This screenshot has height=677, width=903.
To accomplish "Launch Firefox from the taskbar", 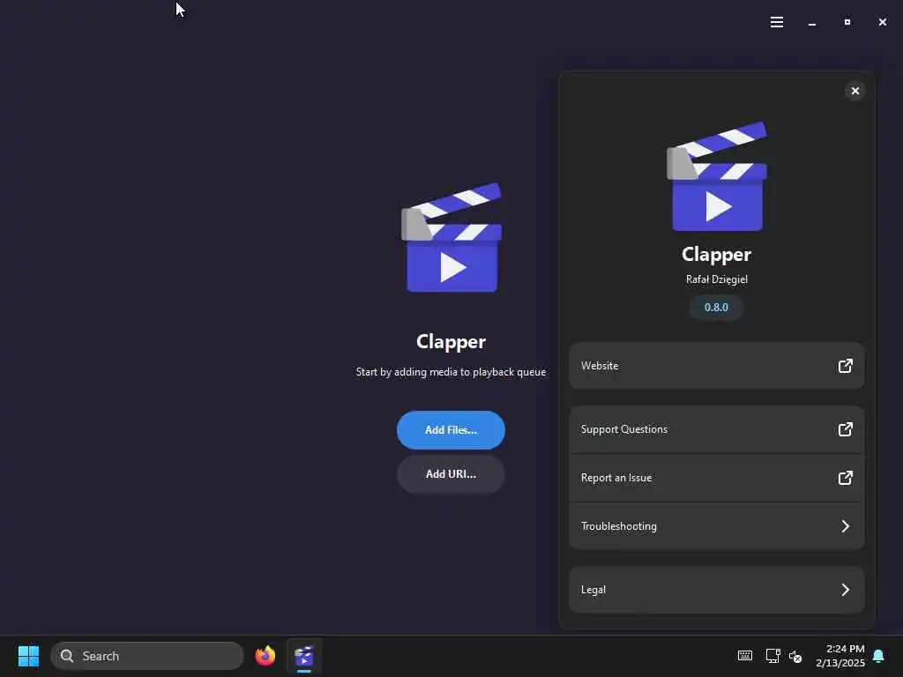I will [265, 656].
